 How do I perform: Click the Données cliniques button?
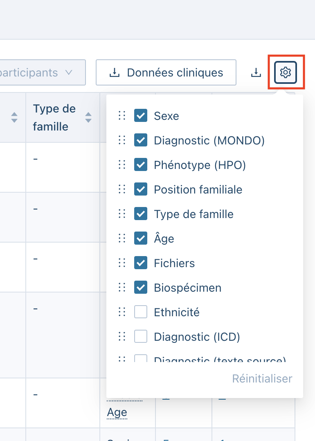click(x=166, y=73)
